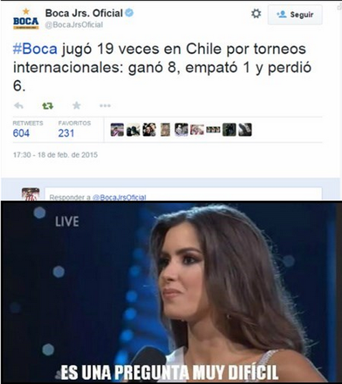Click the tweet timestamp 17:30 - 18 de feb. de 2015
This screenshot has width=342, height=384.
(55, 155)
